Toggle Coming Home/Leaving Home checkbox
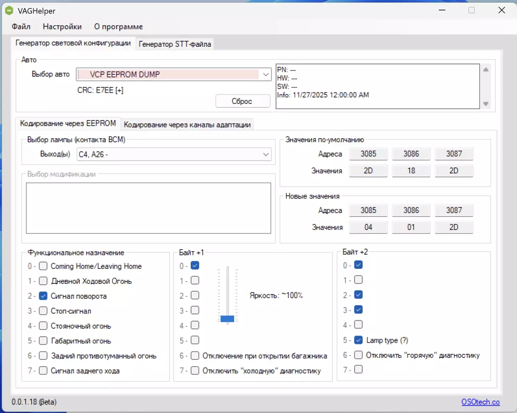This screenshot has height=413, width=517. (x=43, y=266)
